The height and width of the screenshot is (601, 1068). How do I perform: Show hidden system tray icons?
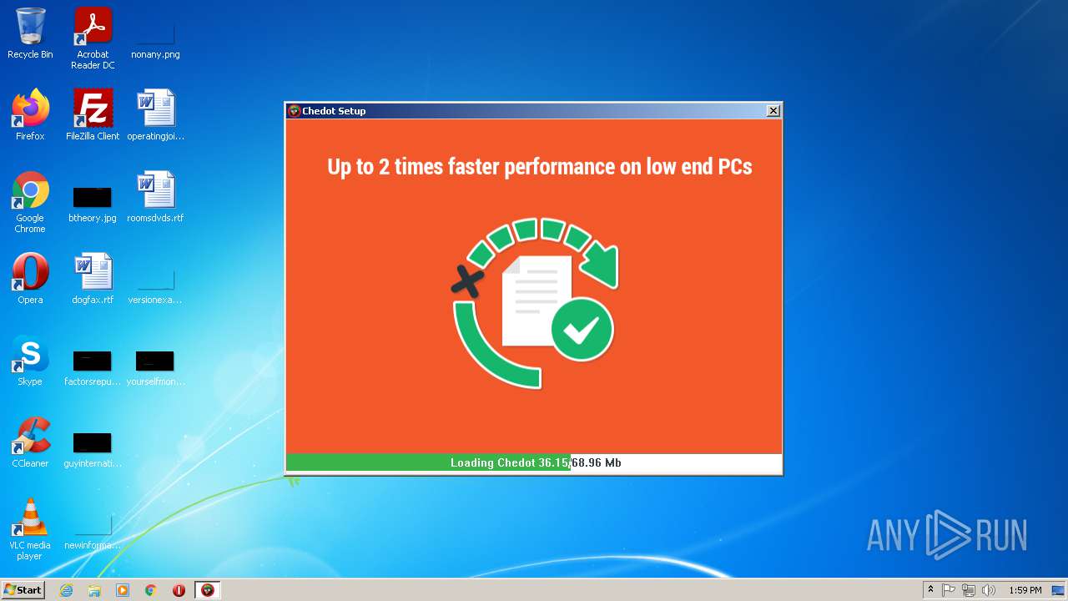pyautogui.click(x=930, y=590)
